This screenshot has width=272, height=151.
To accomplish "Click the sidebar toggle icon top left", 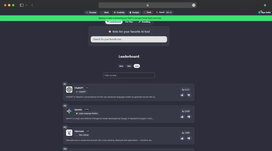I will click(x=21, y=5).
